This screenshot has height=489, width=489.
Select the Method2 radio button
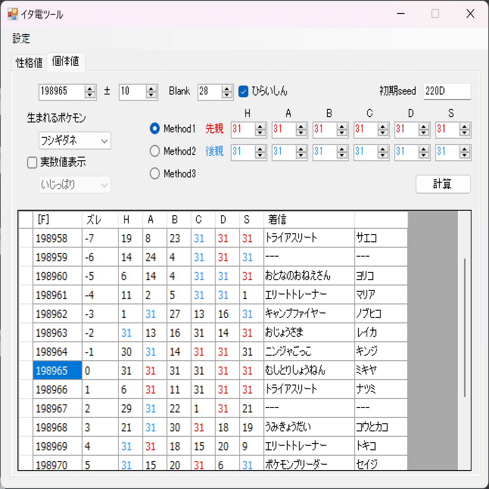point(154,151)
